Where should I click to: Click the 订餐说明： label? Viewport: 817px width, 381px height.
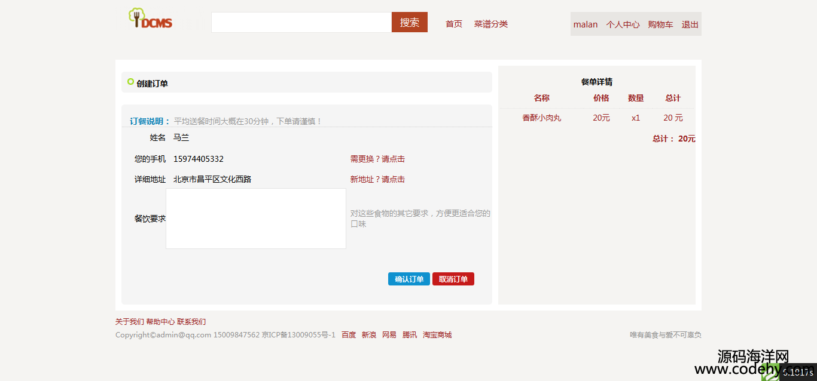click(x=150, y=121)
